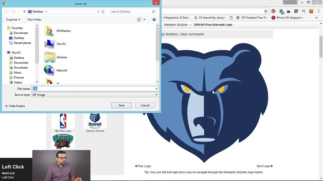The height and width of the screenshot is (181, 323).
Task: Bookmark this page with the star icon
Action: pos(266,11)
